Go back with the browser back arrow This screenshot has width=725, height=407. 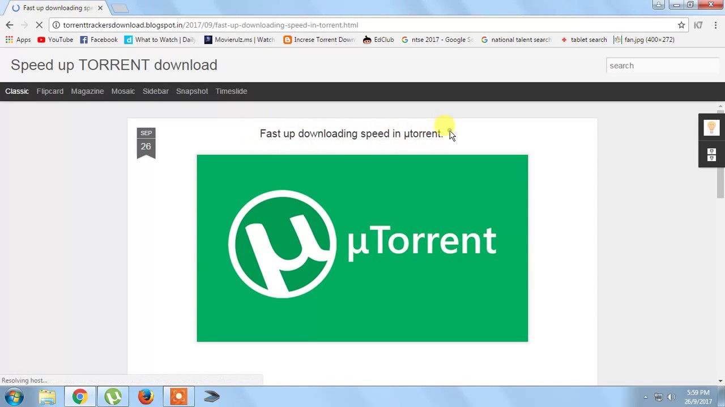9,25
